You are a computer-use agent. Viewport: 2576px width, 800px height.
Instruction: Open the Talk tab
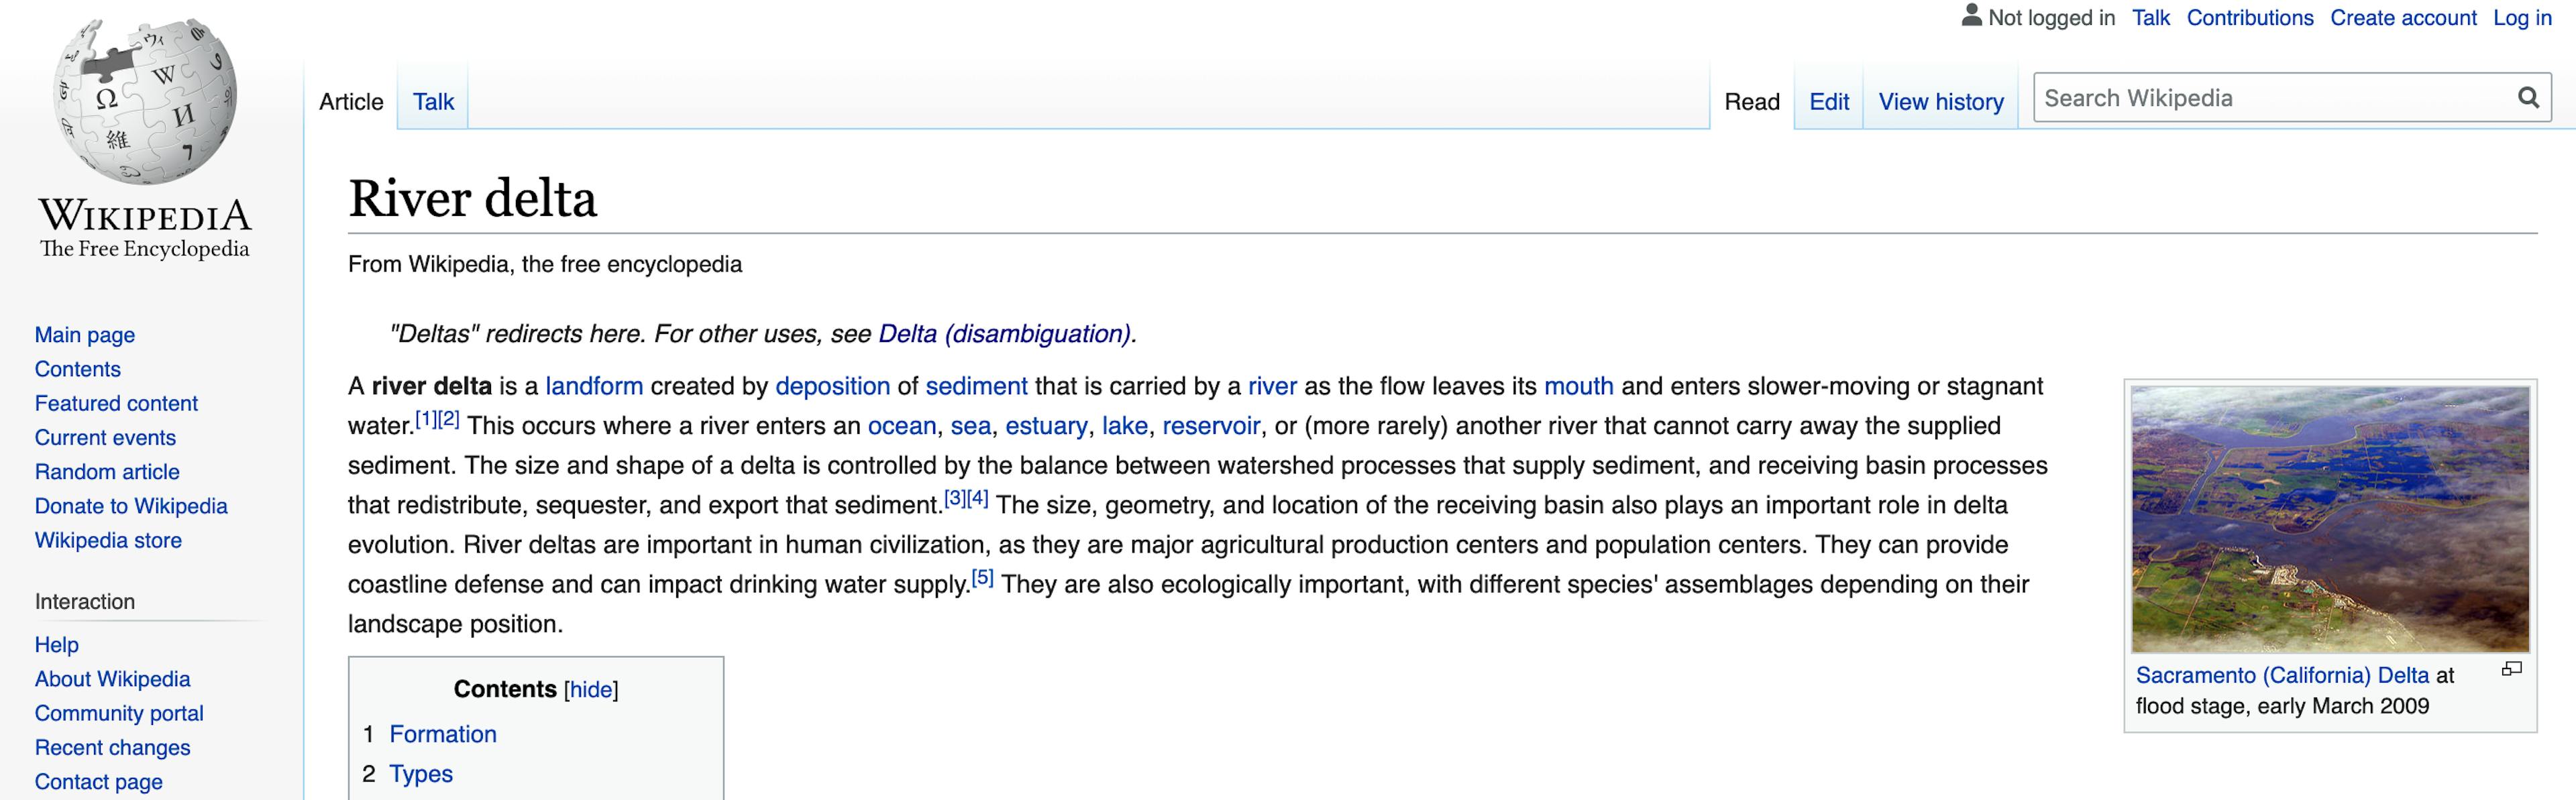433,101
